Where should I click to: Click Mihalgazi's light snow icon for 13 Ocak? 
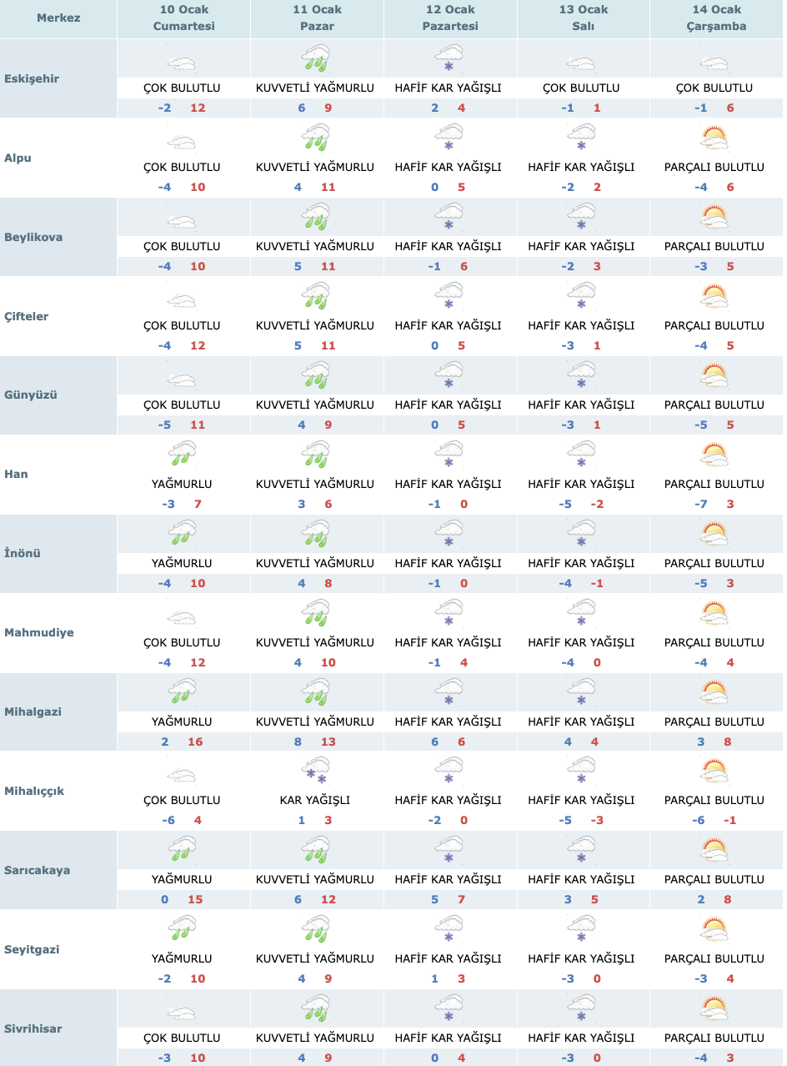click(x=582, y=692)
